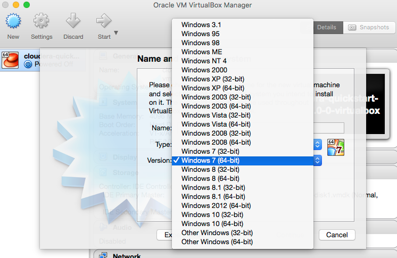Select Windows 2012 (64-bit)
Image resolution: width=397 pixels, height=258 pixels.
tap(243, 205)
